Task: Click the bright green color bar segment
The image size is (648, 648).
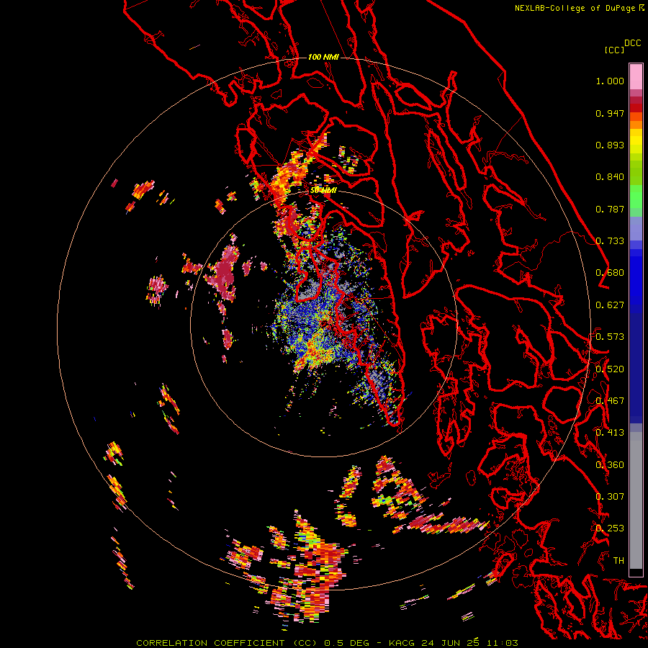Action: click(x=636, y=197)
